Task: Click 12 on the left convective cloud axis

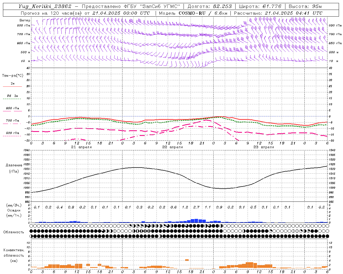Action: 28,243
